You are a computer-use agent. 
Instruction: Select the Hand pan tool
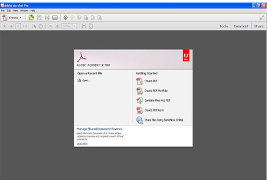pyautogui.click(x=41, y=26)
